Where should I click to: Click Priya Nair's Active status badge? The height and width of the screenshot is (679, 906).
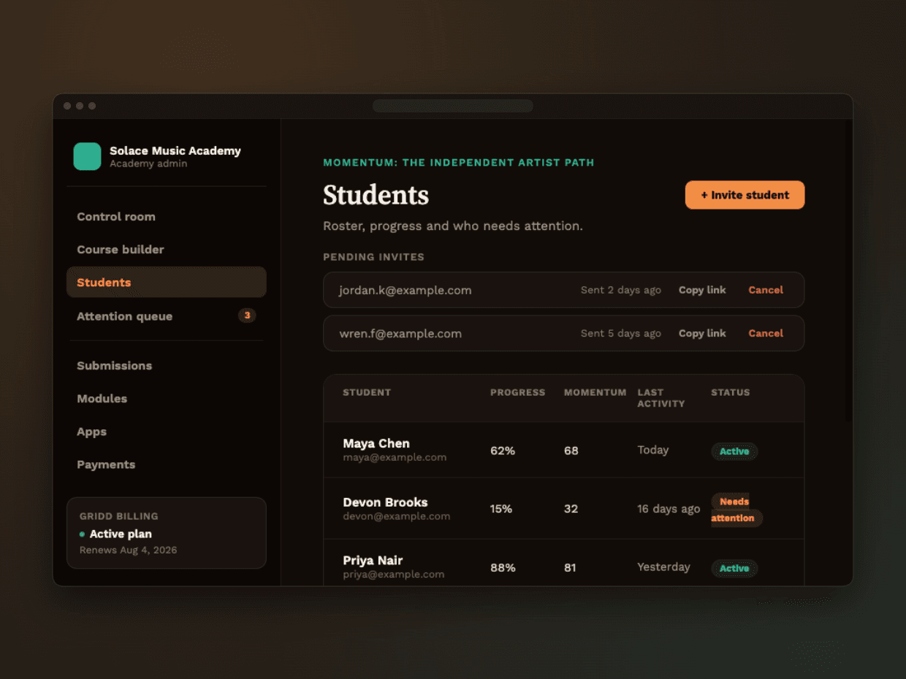point(734,568)
